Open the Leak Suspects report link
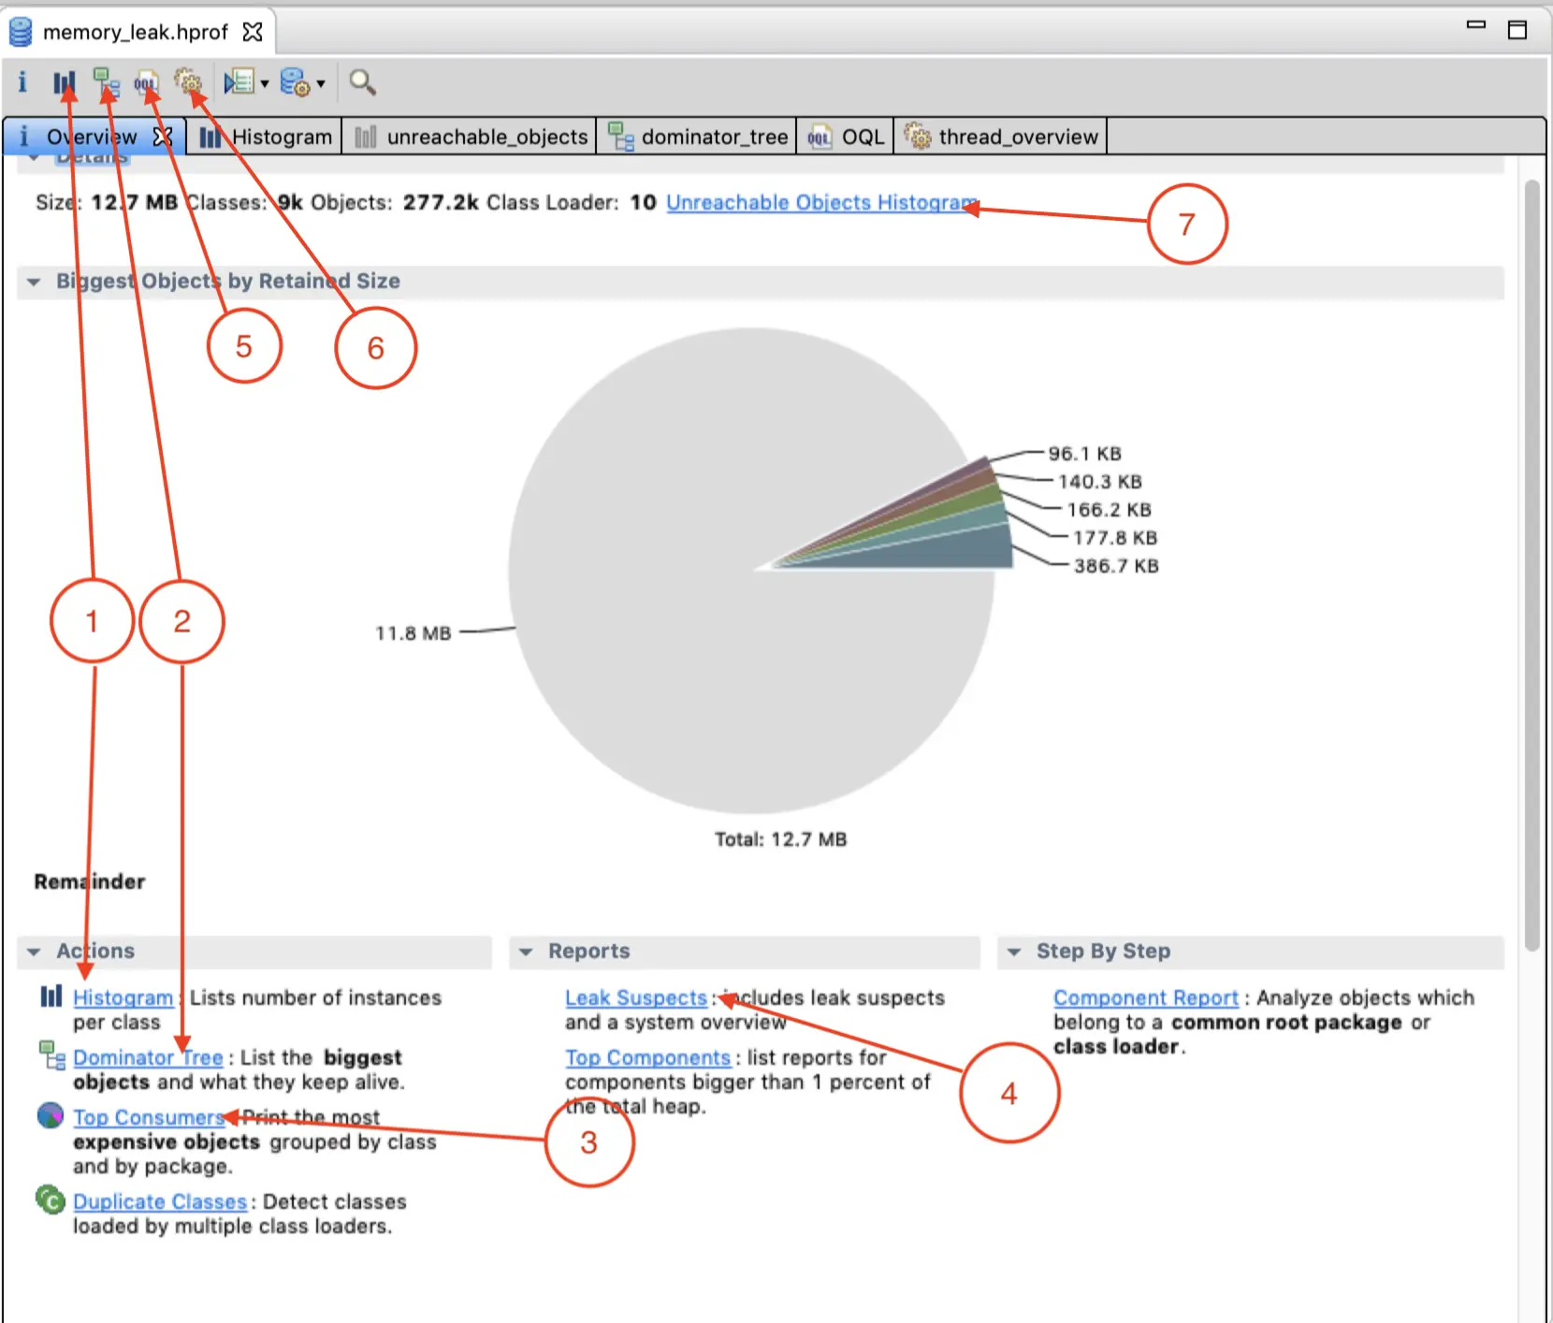1553x1323 pixels. 636,998
